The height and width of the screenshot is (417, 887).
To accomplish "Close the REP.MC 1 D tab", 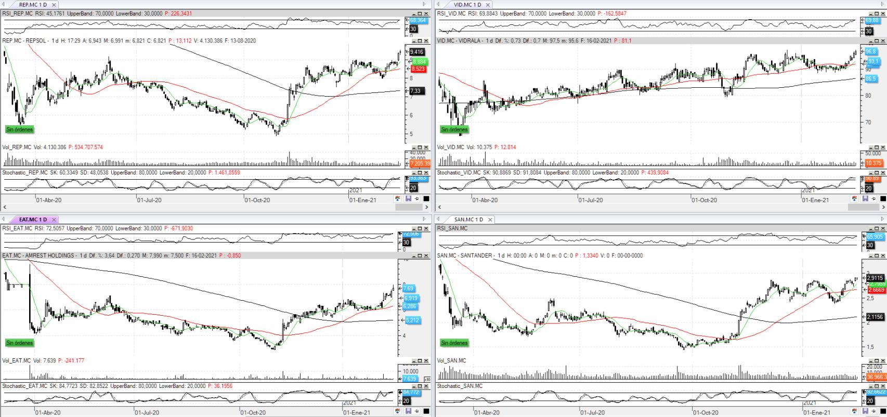I will coord(54,5).
